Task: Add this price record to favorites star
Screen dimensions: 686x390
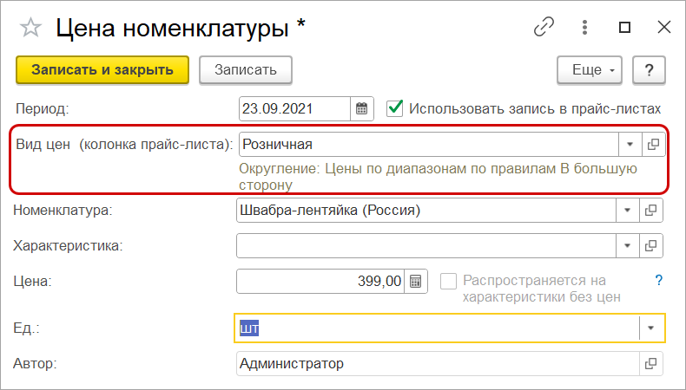Action: 30,28
